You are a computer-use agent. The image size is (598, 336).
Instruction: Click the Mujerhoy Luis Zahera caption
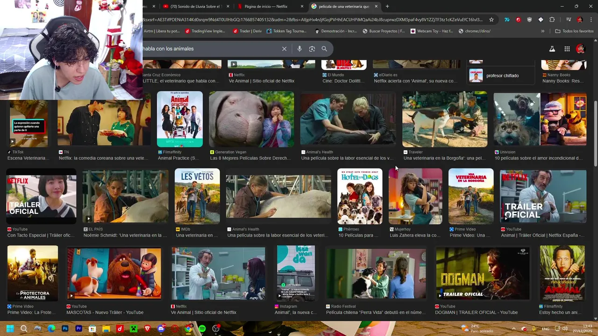[415, 235]
